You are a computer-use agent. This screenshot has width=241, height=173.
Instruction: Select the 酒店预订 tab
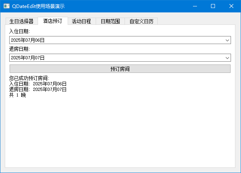[53, 21]
